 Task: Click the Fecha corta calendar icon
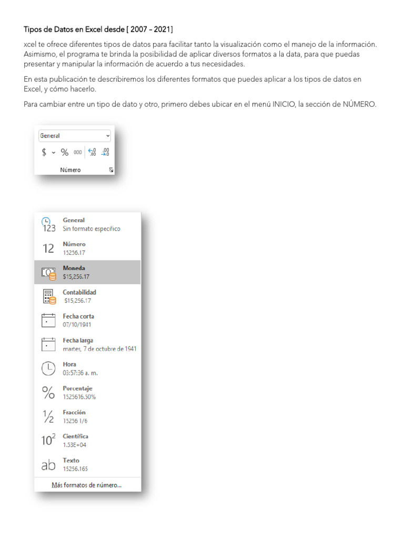[48, 320]
